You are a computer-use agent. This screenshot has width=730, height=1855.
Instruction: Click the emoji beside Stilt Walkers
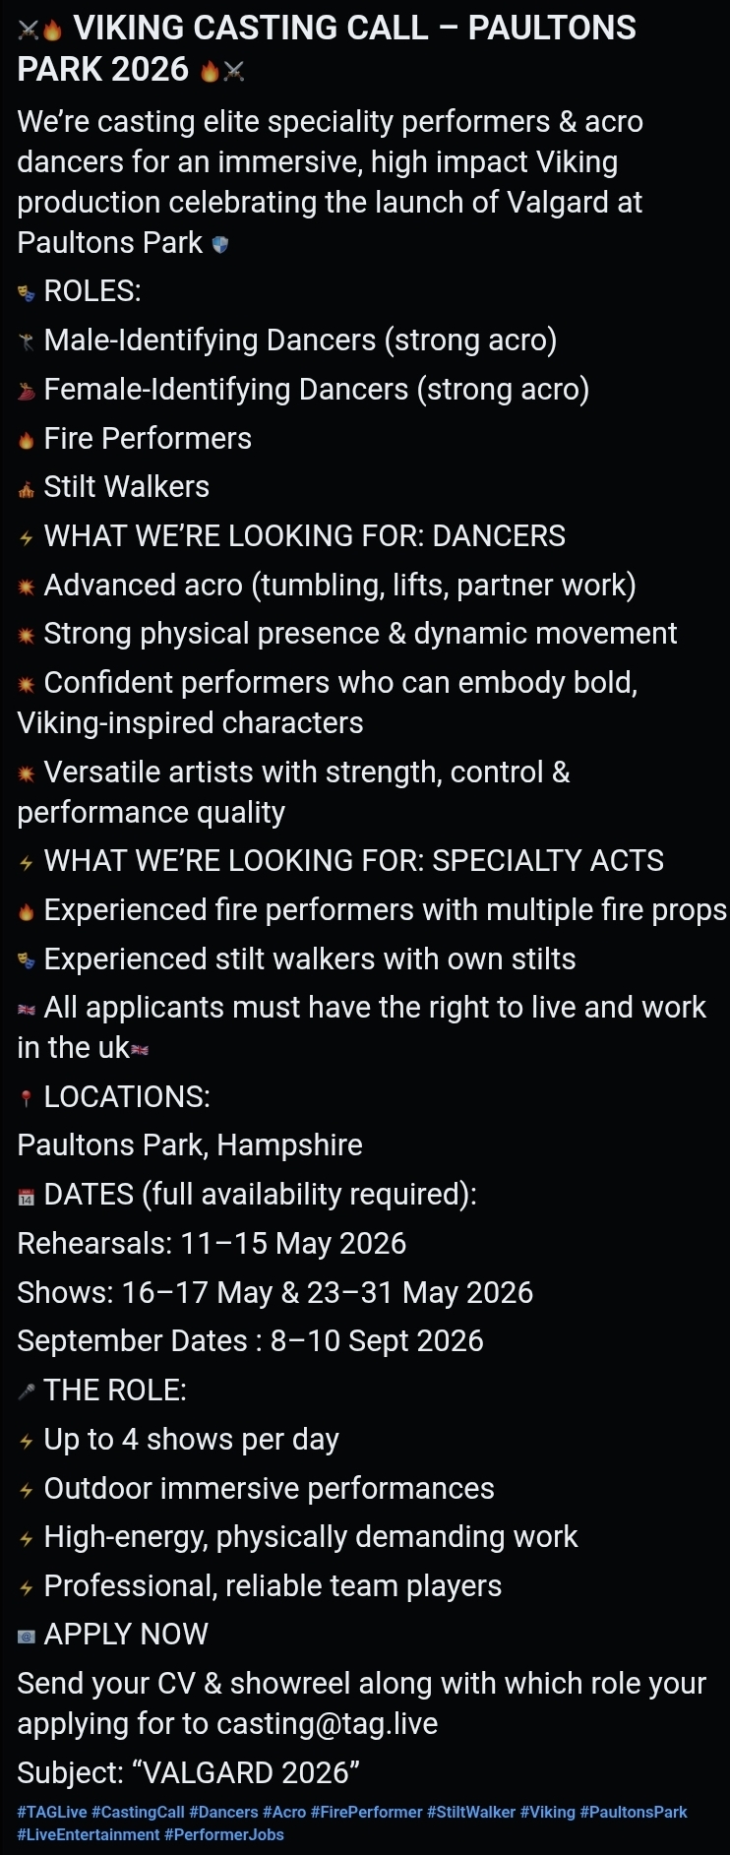click(x=27, y=488)
